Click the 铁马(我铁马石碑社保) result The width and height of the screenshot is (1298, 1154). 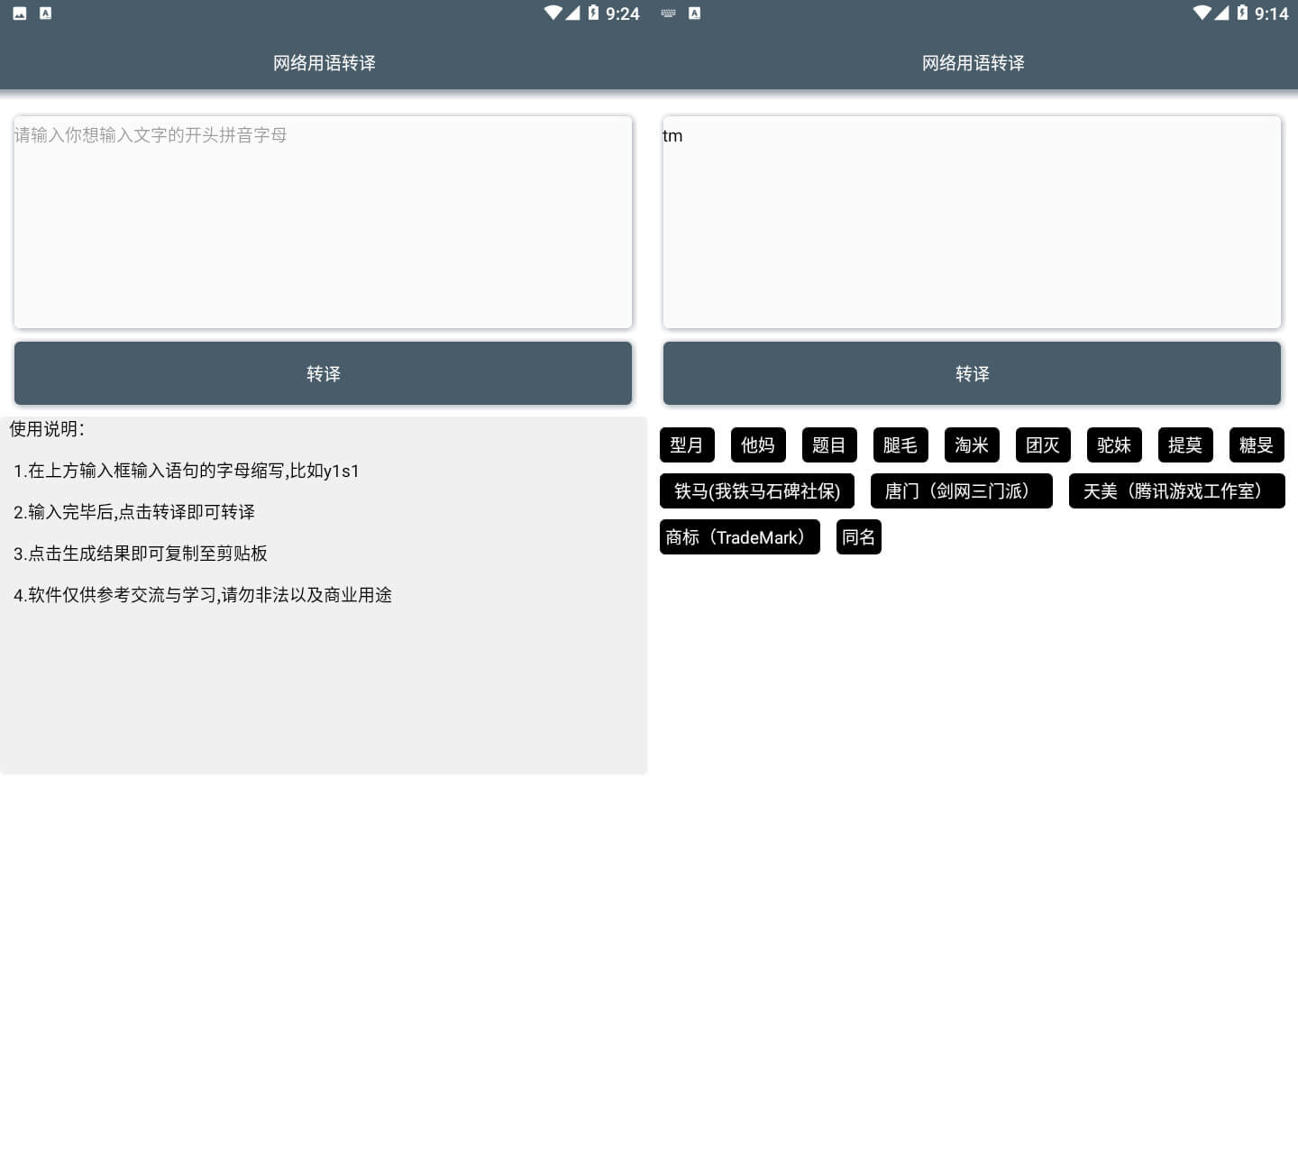point(756,491)
